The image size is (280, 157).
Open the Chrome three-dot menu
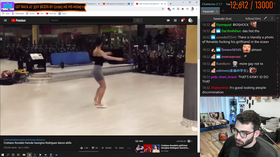[x=197, y=9]
